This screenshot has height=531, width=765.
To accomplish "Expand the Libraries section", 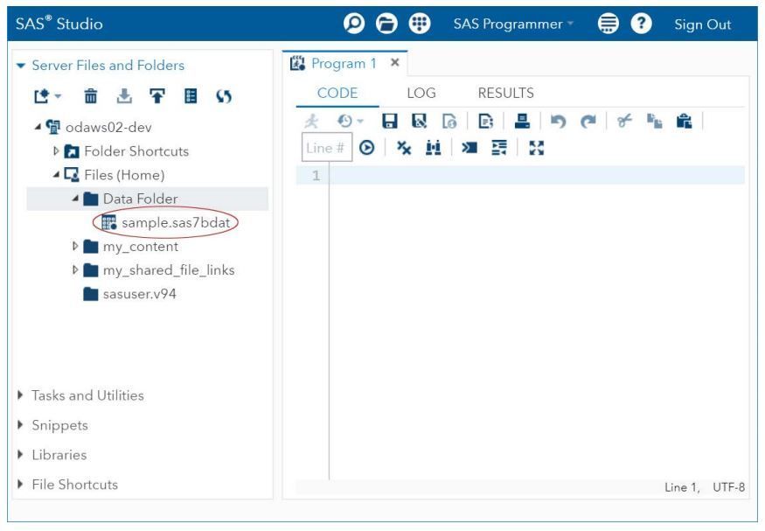I will coord(20,454).
